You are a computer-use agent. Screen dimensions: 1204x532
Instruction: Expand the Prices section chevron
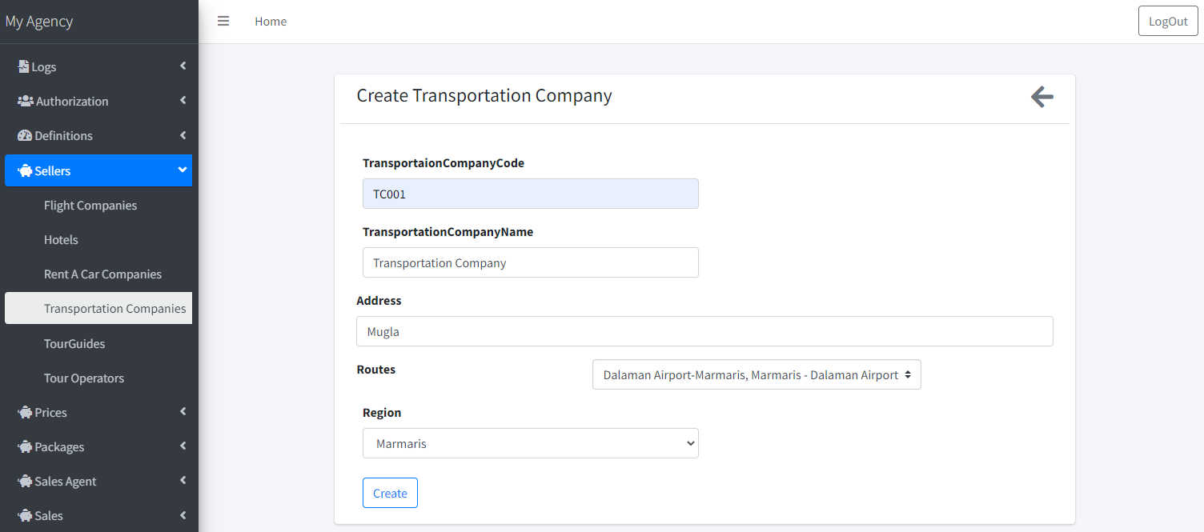183,412
